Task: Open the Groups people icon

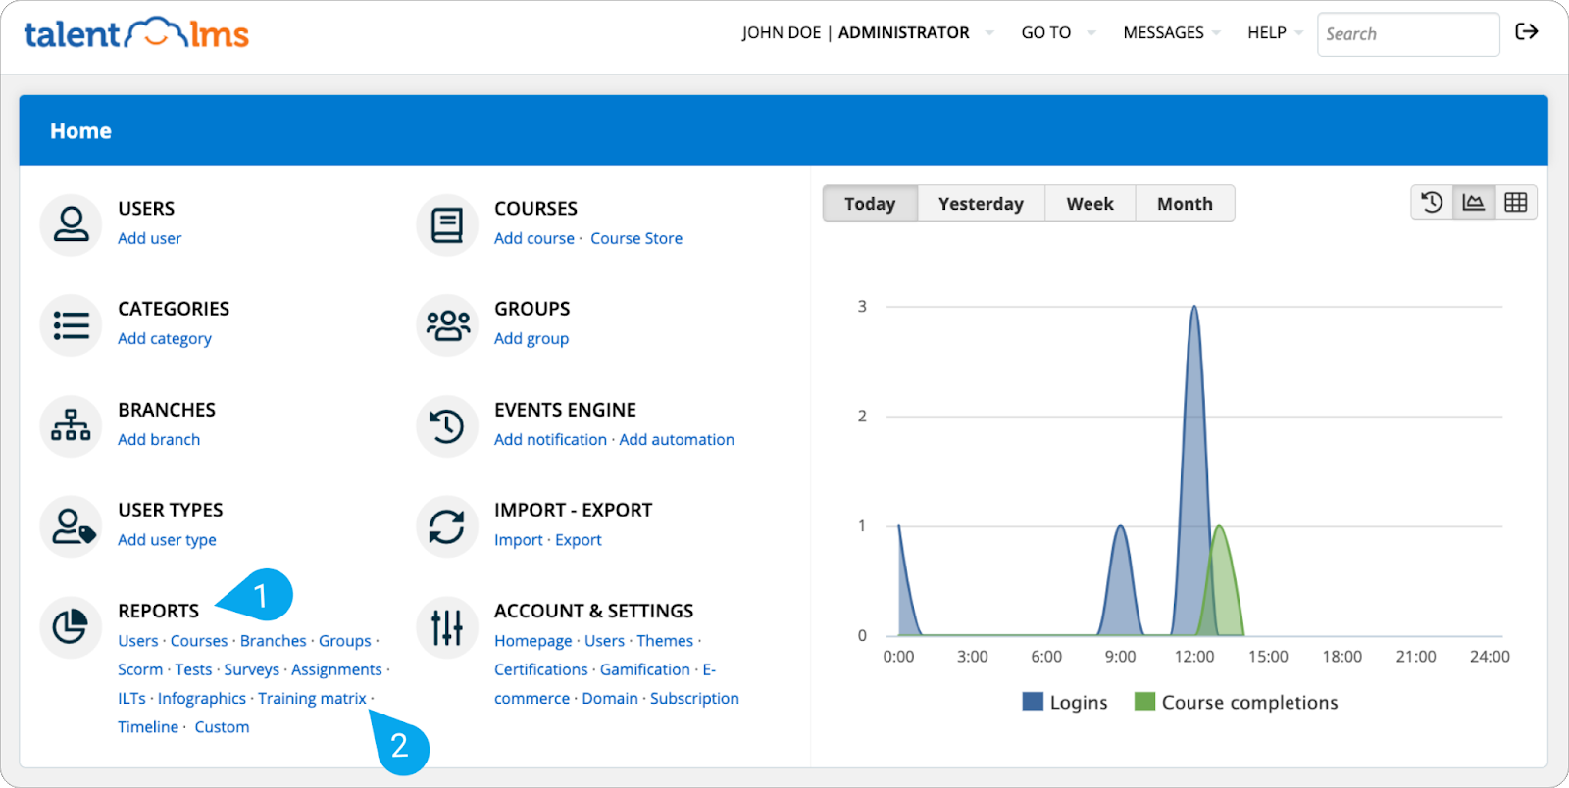Action: [447, 325]
